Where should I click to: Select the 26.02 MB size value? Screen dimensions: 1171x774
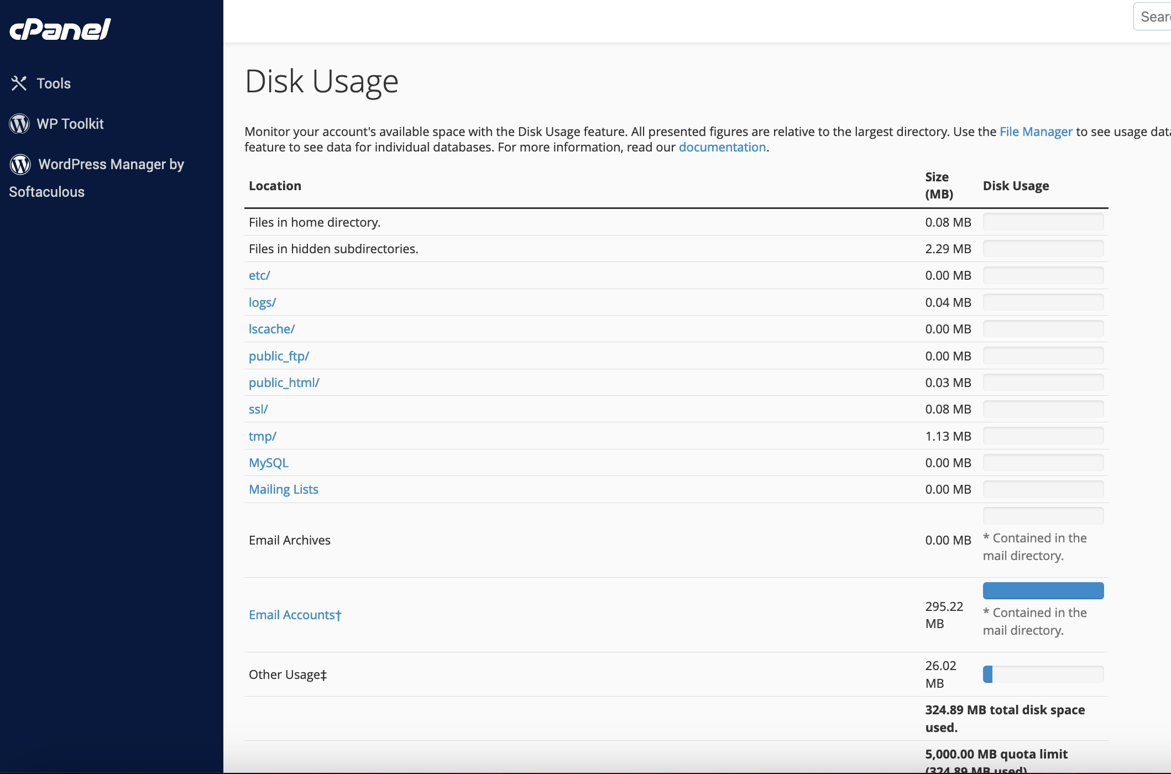[x=940, y=674]
